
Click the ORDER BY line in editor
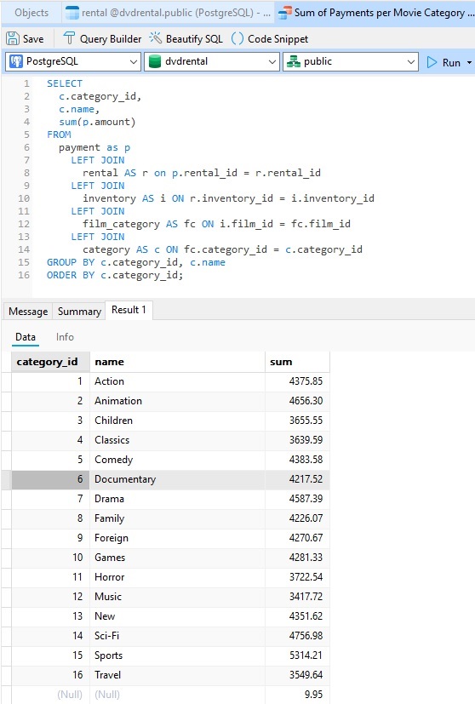[x=115, y=275]
